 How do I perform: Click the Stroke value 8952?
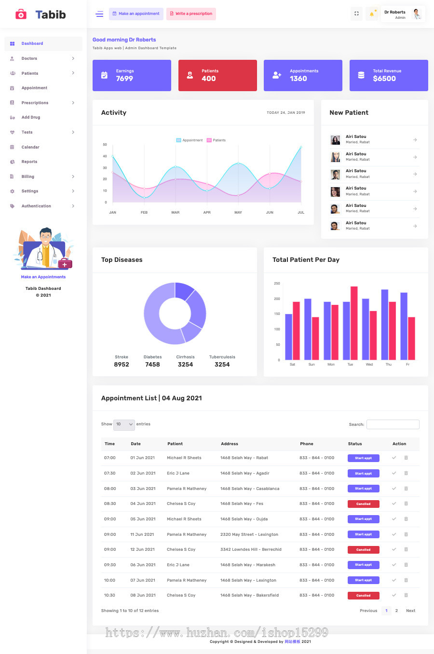(x=122, y=365)
